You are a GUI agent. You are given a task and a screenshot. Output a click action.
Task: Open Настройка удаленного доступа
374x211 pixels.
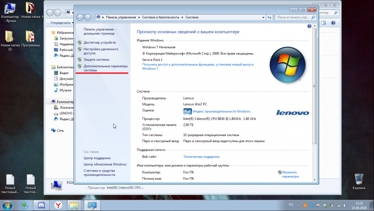[x=101, y=51]
